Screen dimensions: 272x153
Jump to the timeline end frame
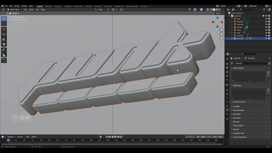point(121,137)
